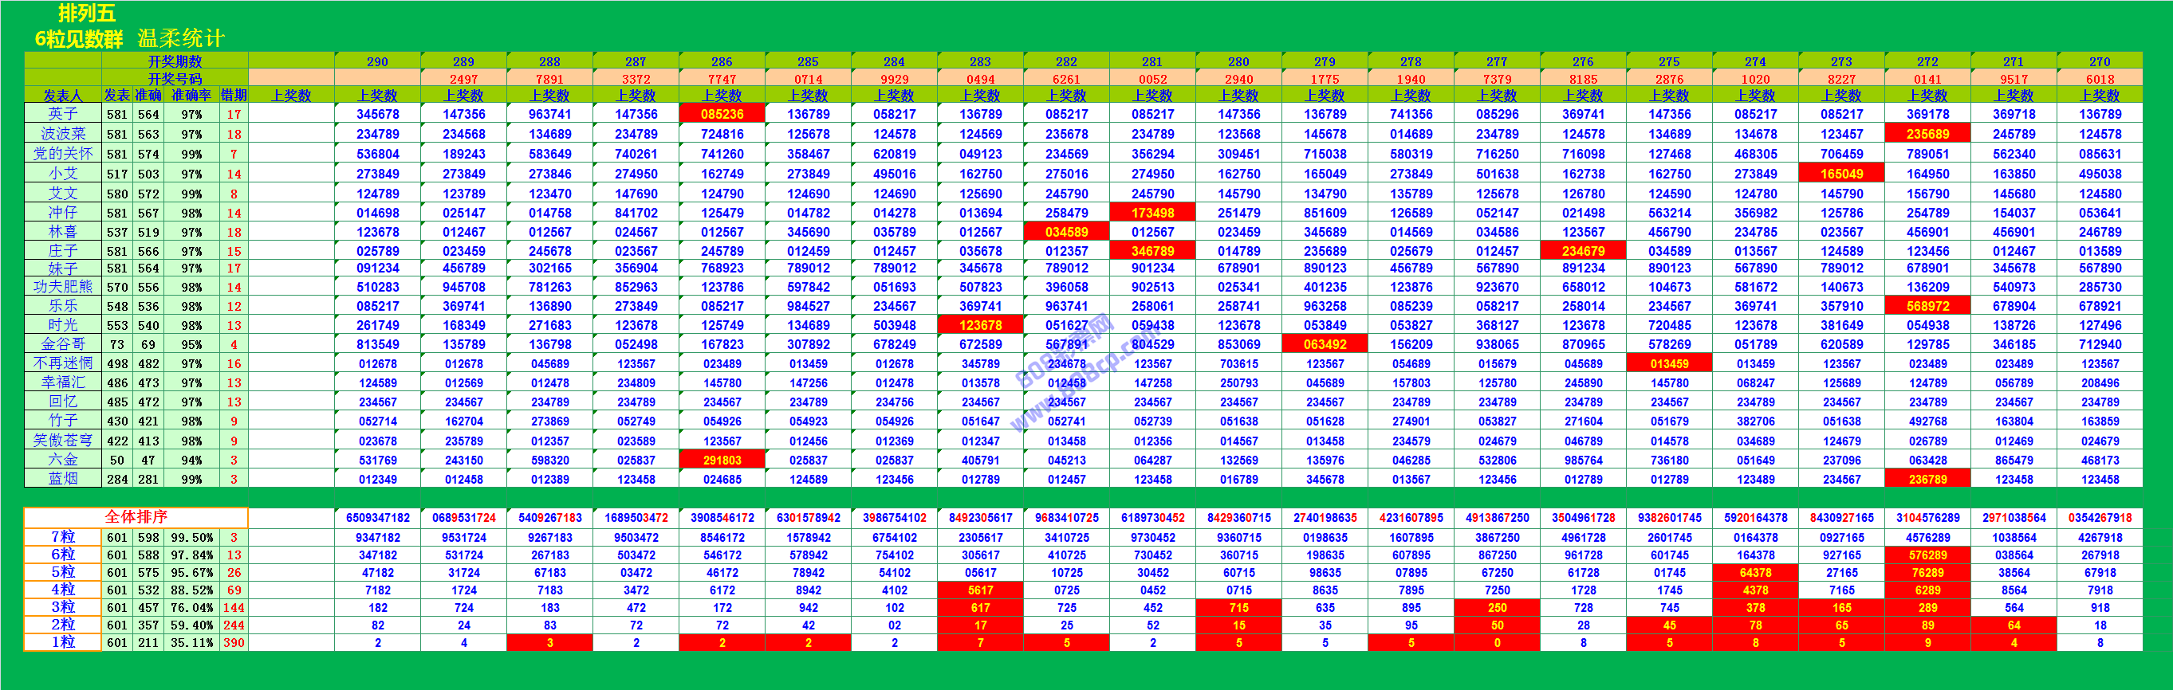Select the 功夫肥熊 name cell
2173x690 pixels.
(62, 287)
